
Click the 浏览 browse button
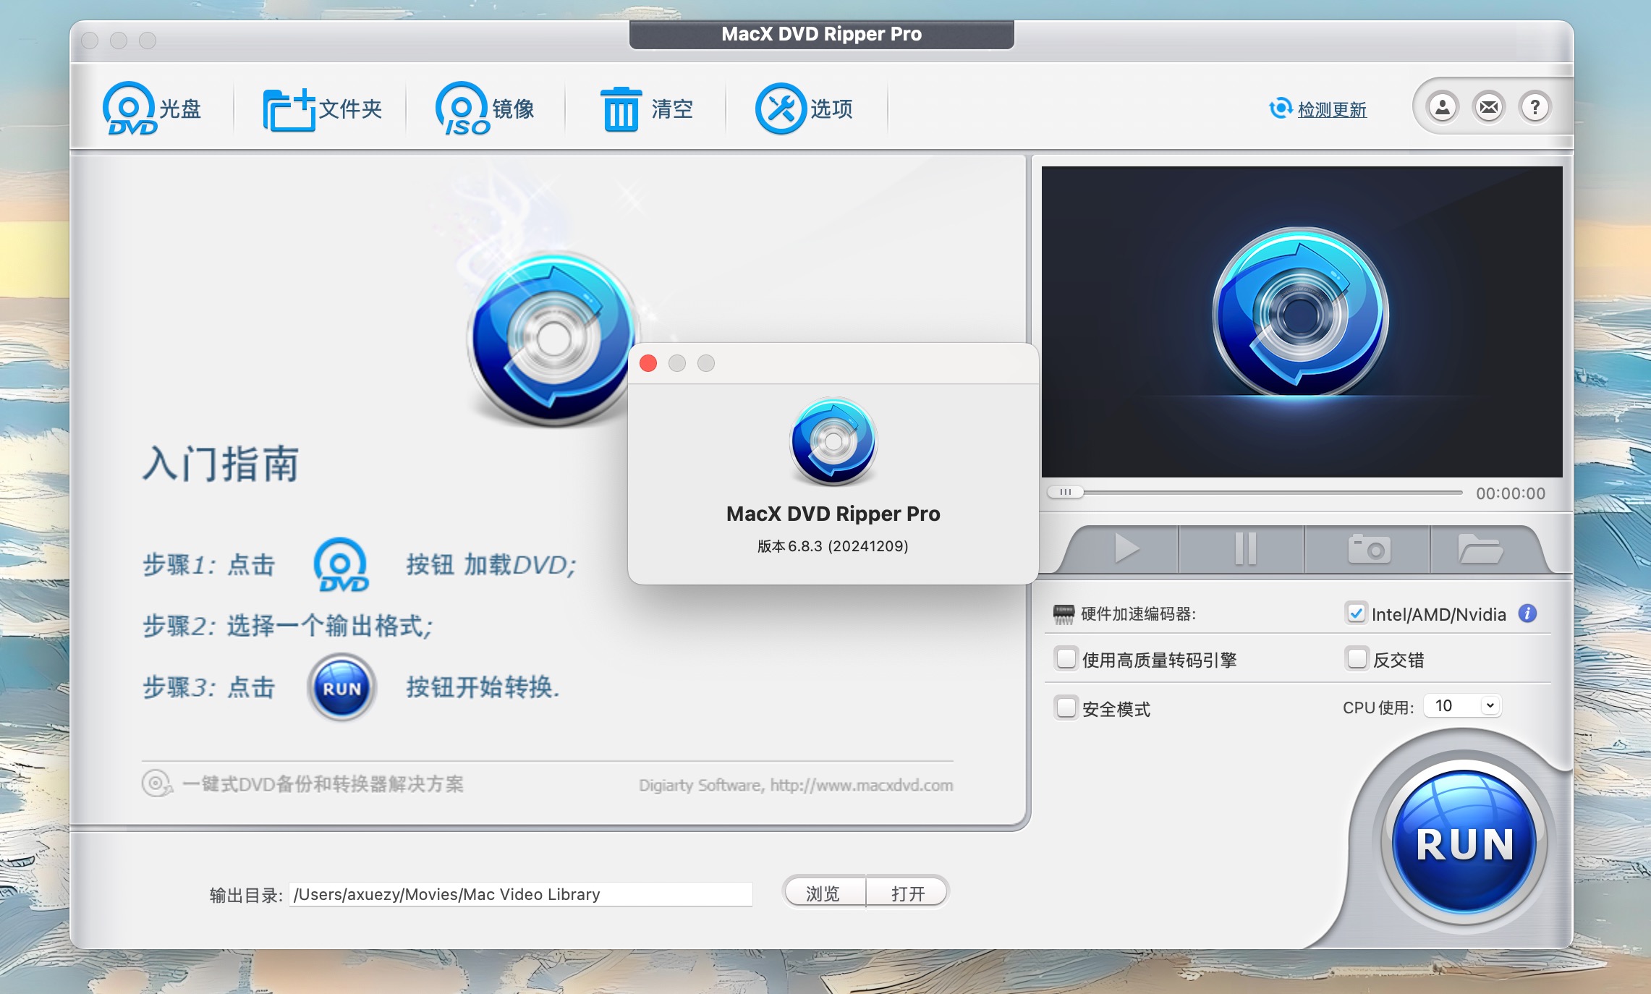tap(824, 893)
